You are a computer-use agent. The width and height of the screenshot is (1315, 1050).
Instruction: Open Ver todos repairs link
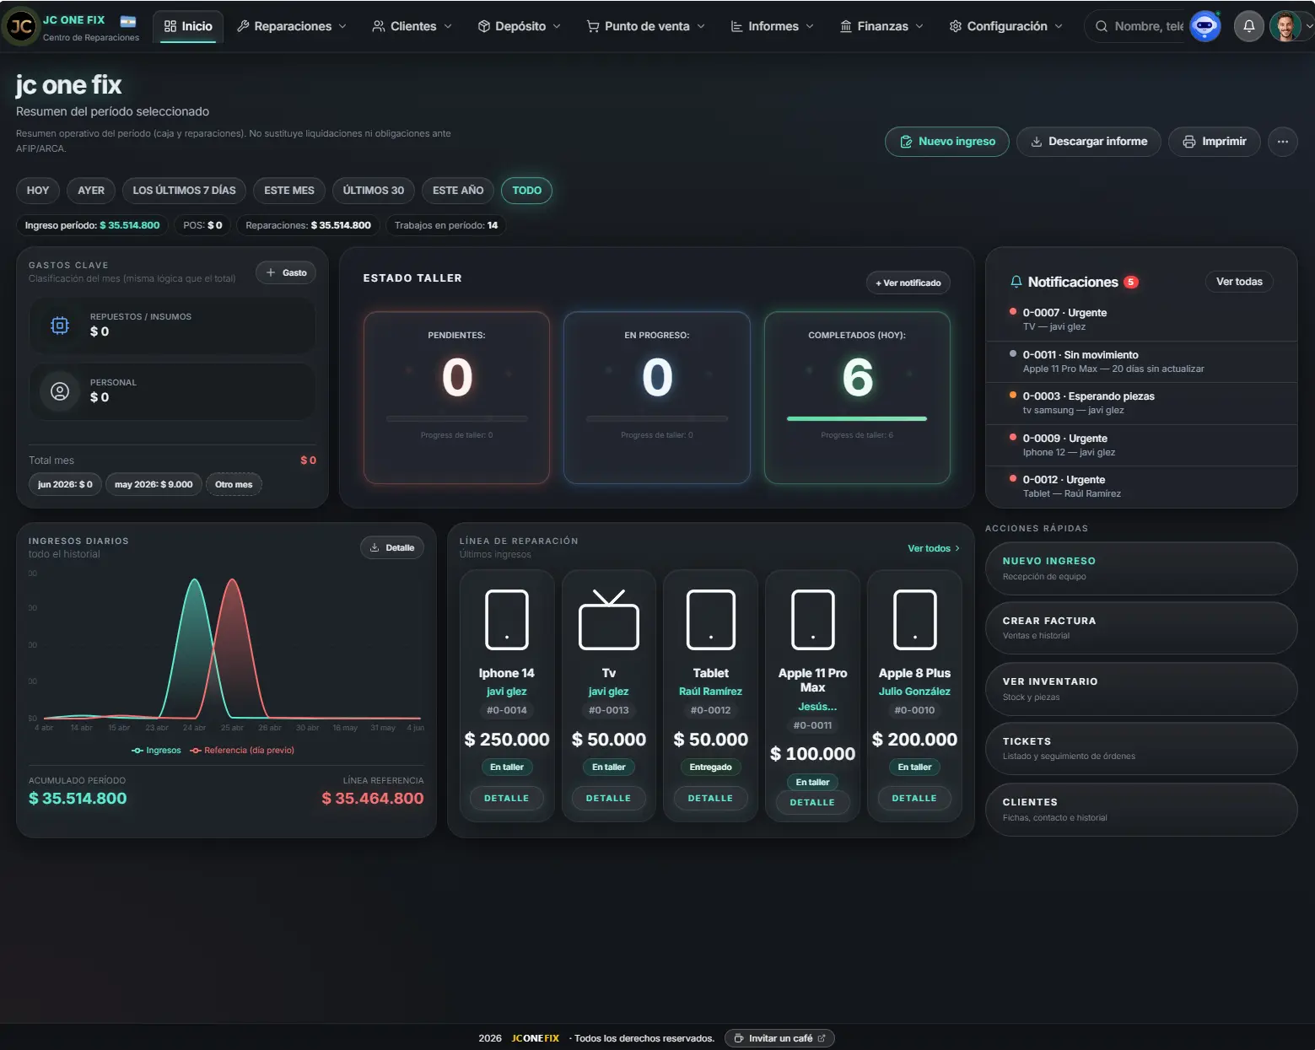click(x=934, y=548)
